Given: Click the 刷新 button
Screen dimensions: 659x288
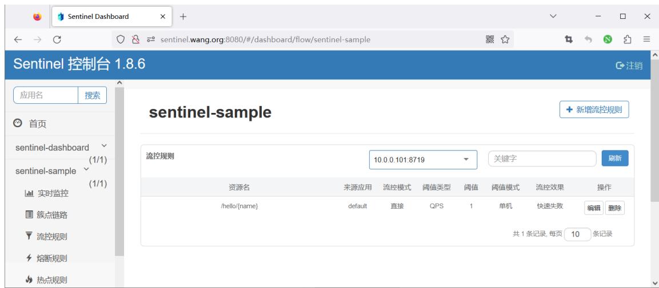Looking at the screenshot, I should (x=615, y=159).
